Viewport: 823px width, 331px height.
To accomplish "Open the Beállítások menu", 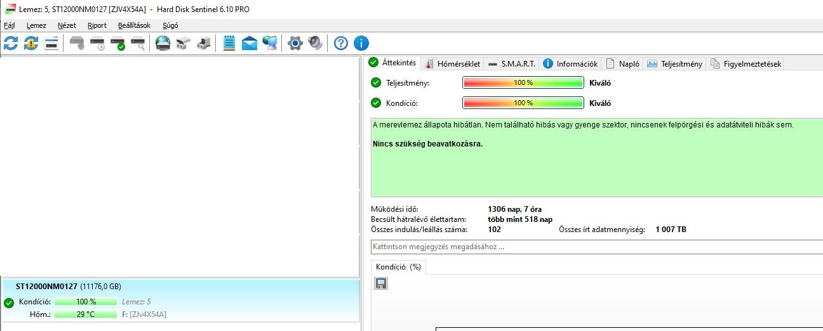I will 134,25.
